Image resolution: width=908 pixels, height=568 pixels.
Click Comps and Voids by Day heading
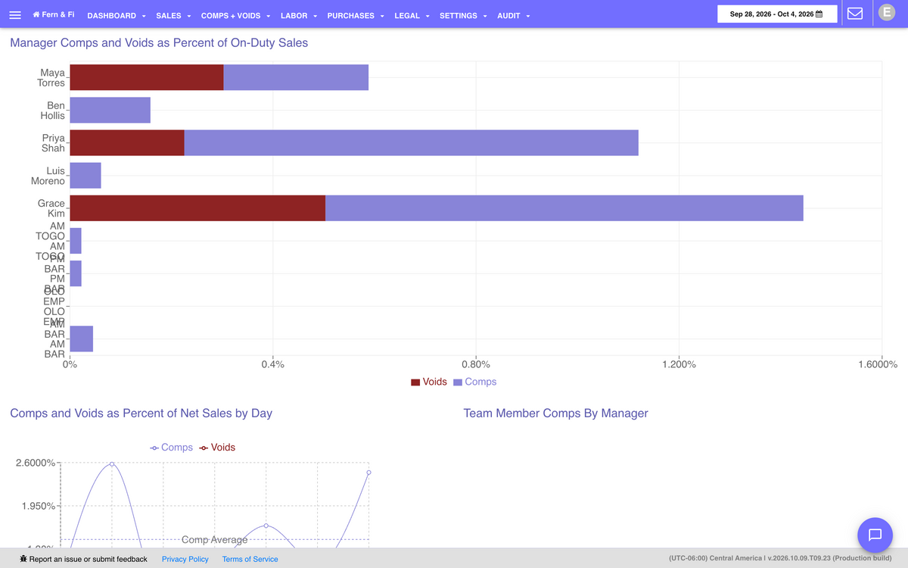click(141, 414)
